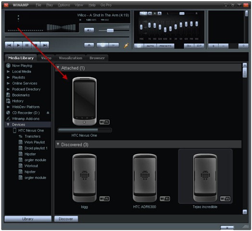The width and height of the screenshot is (252, 231).
Task: Toggle the equalizer ON button
Action: click(139, 46)
